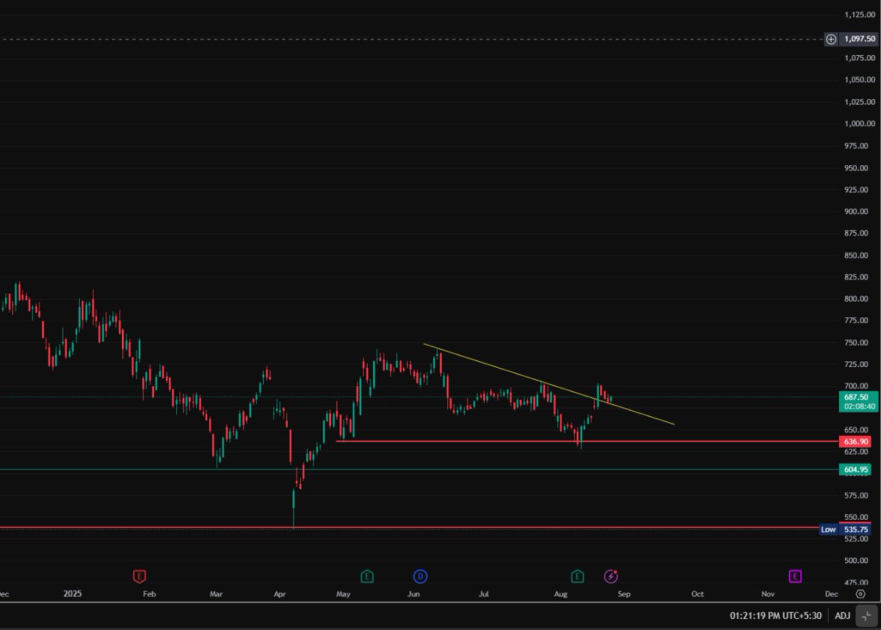
Task: Click the Low 535.75 price label
Action: tap(845, 529)
